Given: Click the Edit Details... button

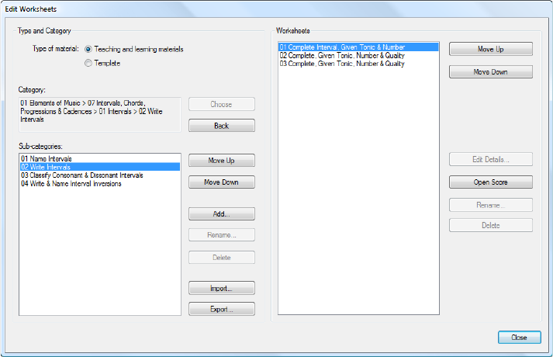Looking at the screenshot, I should (491, 159).
